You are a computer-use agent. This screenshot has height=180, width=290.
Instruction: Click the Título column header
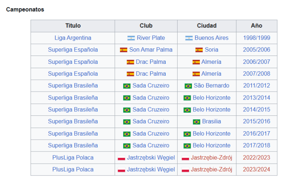coord(73,26)
